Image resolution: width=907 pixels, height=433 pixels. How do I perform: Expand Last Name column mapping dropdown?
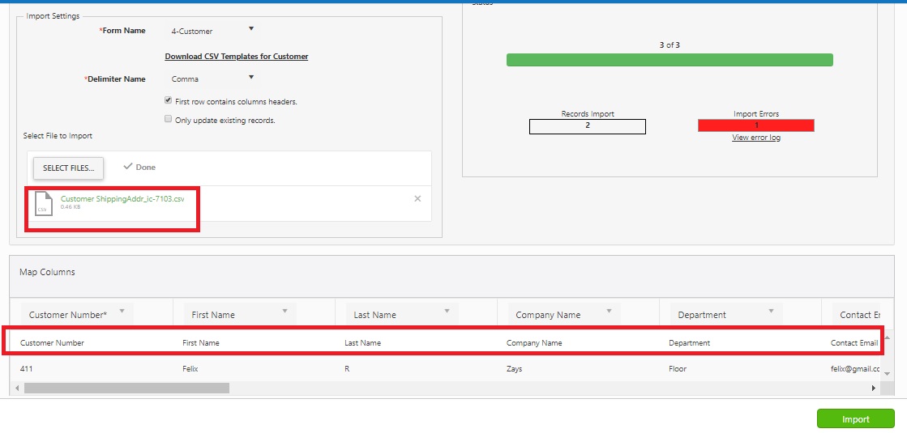[447, 312]
